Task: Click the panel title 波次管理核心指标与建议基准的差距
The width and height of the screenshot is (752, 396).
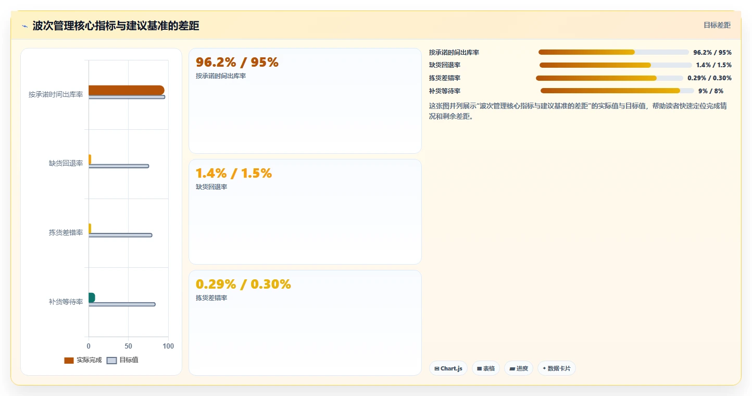Action: tap(116, 26)
